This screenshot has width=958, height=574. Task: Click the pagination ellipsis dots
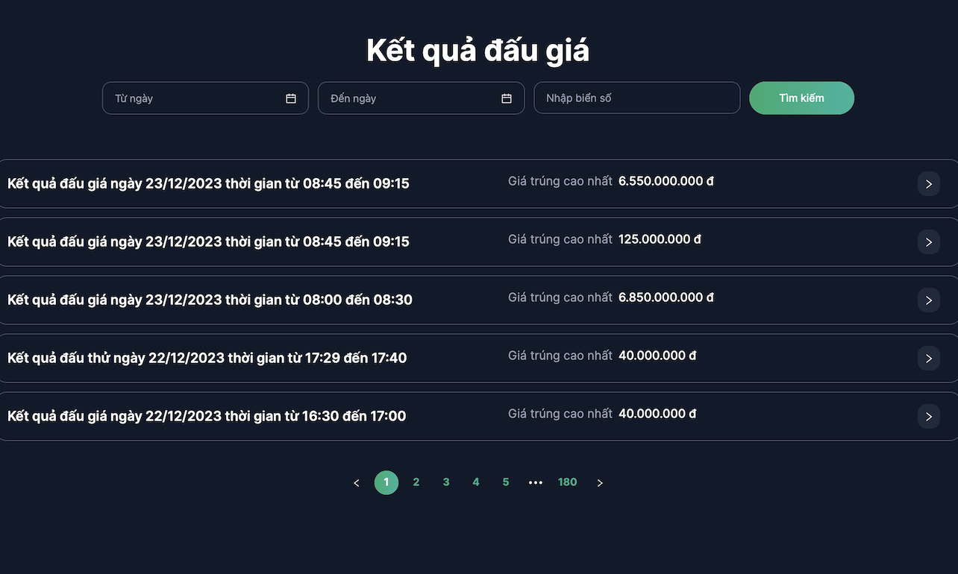click(x=536, y=483)
